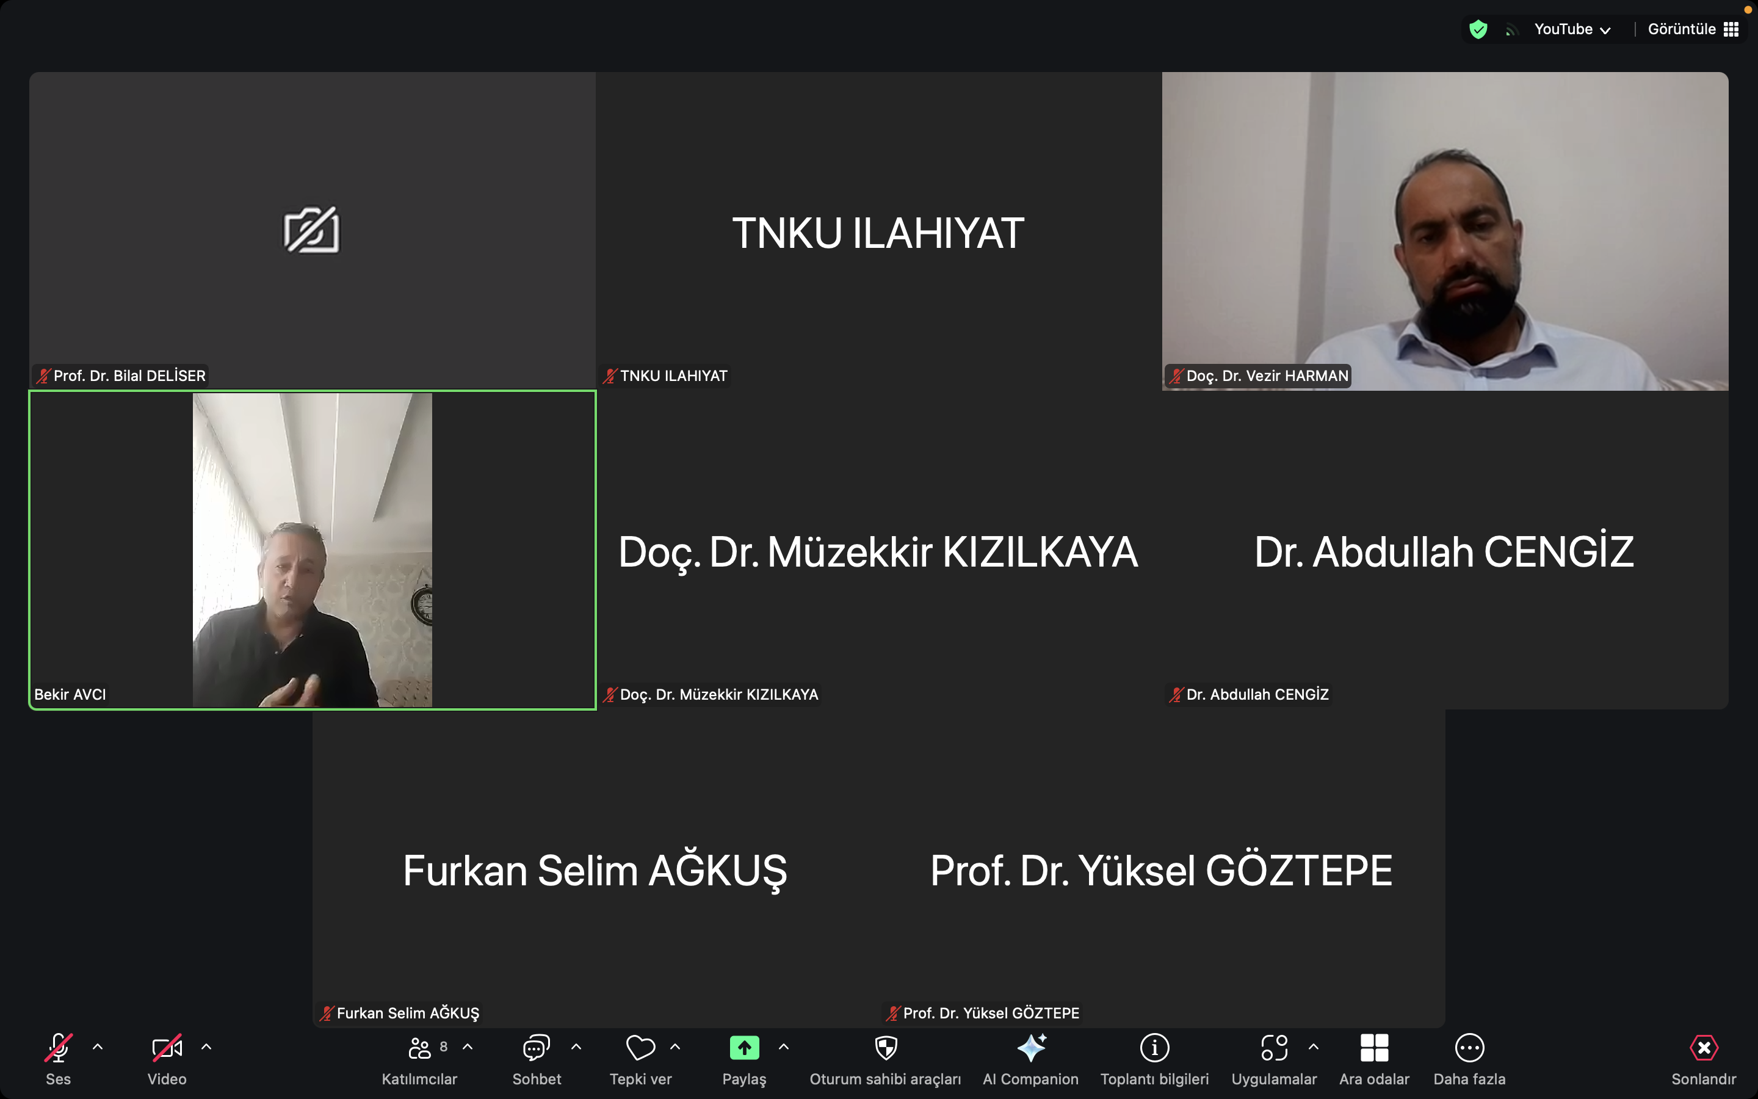Click the green Paylaş share screen icon
Screen dimensions: 1758x1099
click(744, 1048)
